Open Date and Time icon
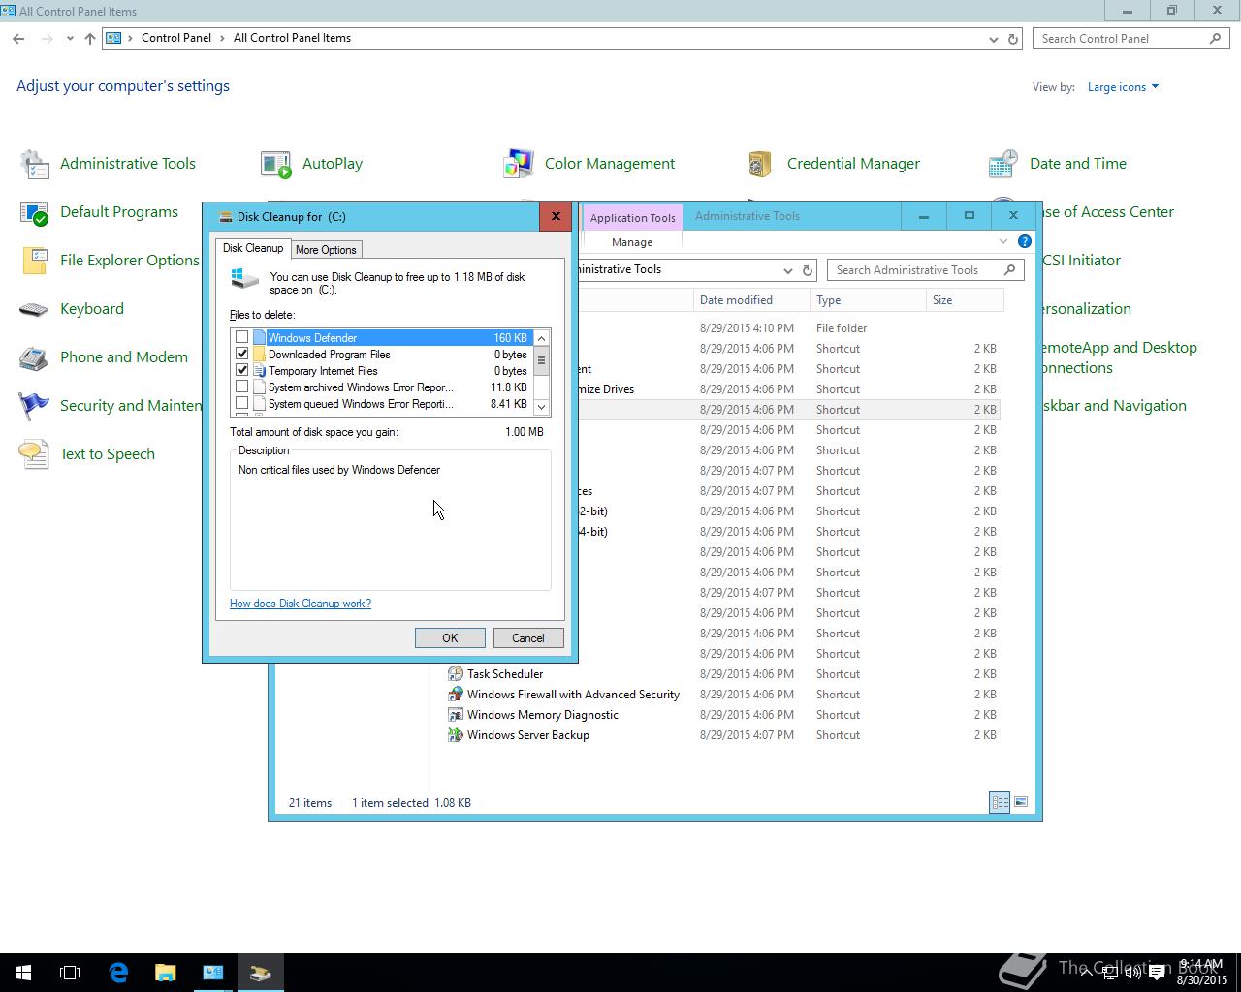Screen dimensions: 1241x992 pos(1003,164)
